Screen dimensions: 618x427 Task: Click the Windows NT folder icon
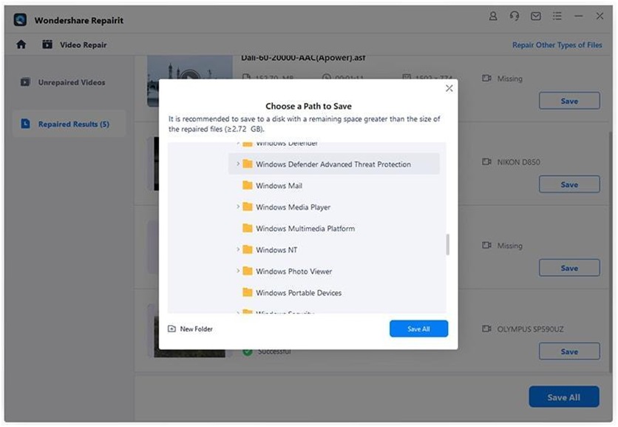click(x=247, y=249)
